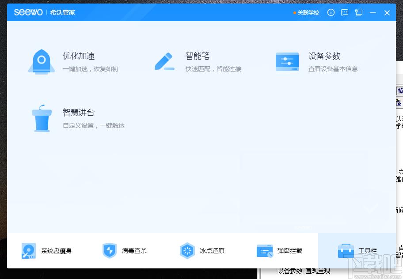Image resolution: width=403 pixels, height=279 pixels.
Task: Close the 希沃管家 window
Action: 387,12
